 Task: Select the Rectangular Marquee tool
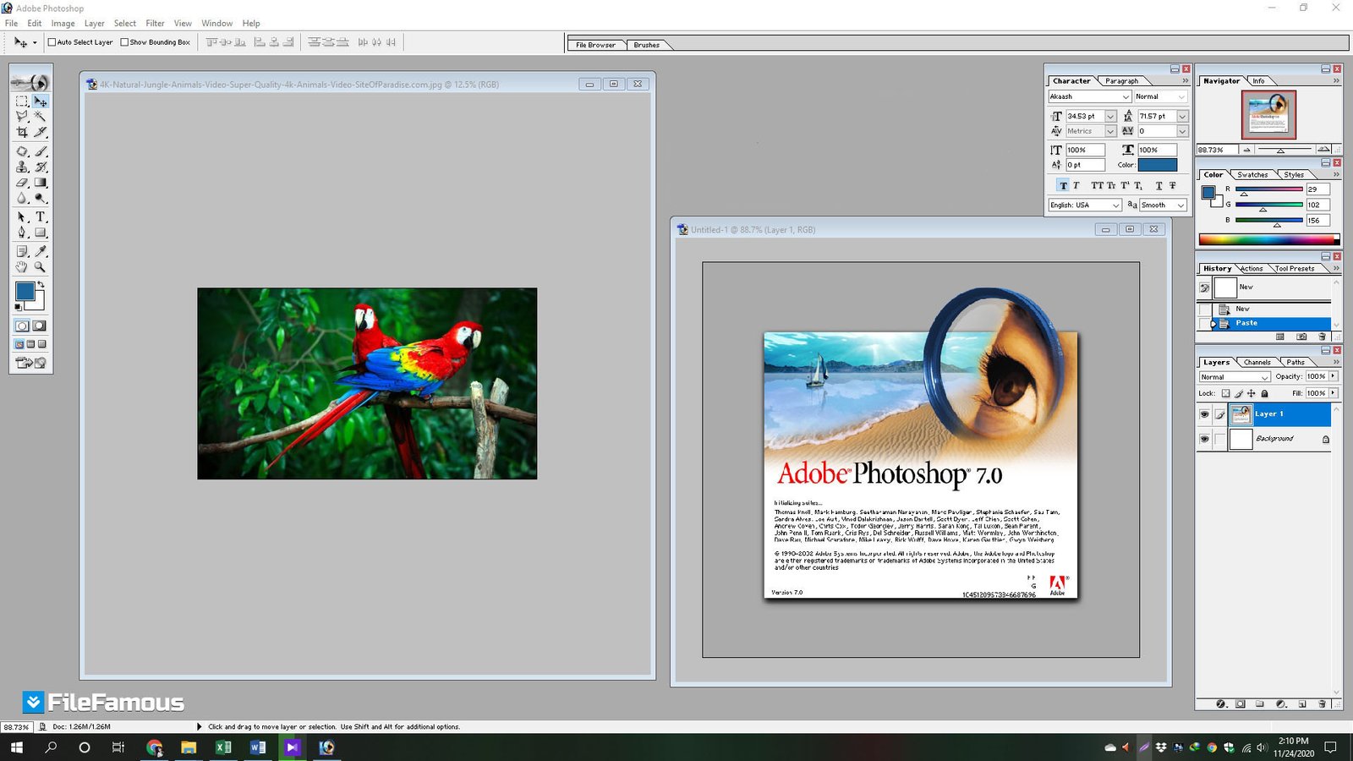click(22, 101)
